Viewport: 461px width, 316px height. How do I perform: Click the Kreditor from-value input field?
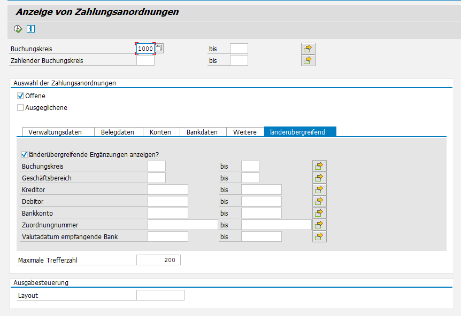tap(167, 189)
